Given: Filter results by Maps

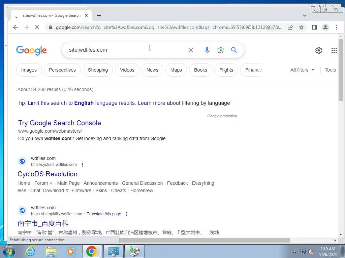Looking at the screenshot, I should pos(176,70).
